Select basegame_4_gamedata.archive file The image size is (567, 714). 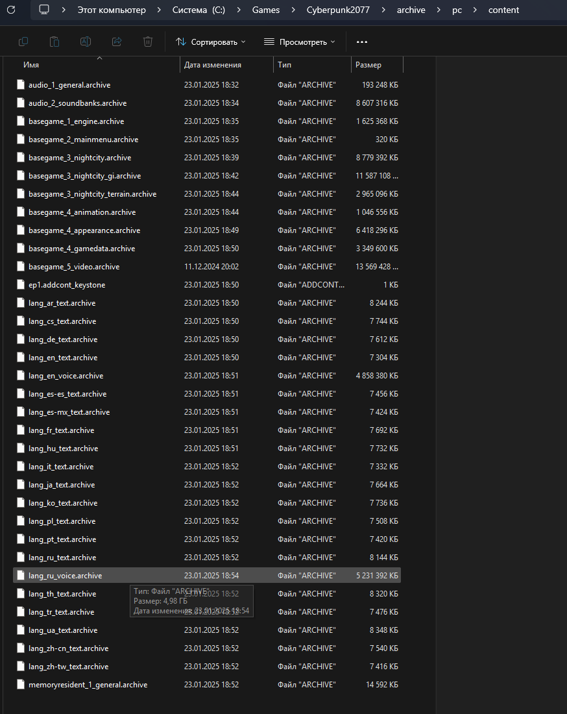pos(207,248)
